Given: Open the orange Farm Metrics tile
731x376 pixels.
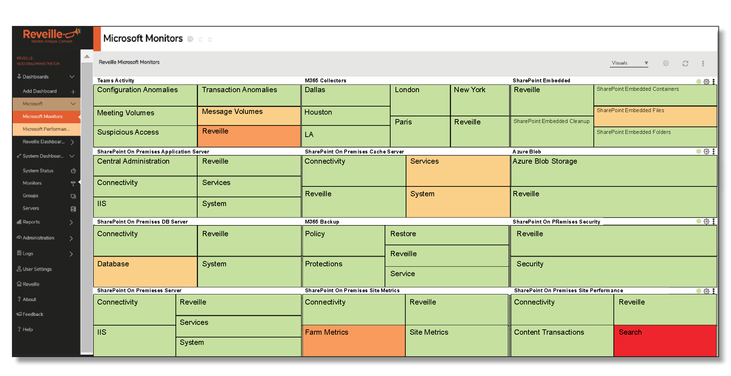Looking at the screenshot, I should (353, 341).
